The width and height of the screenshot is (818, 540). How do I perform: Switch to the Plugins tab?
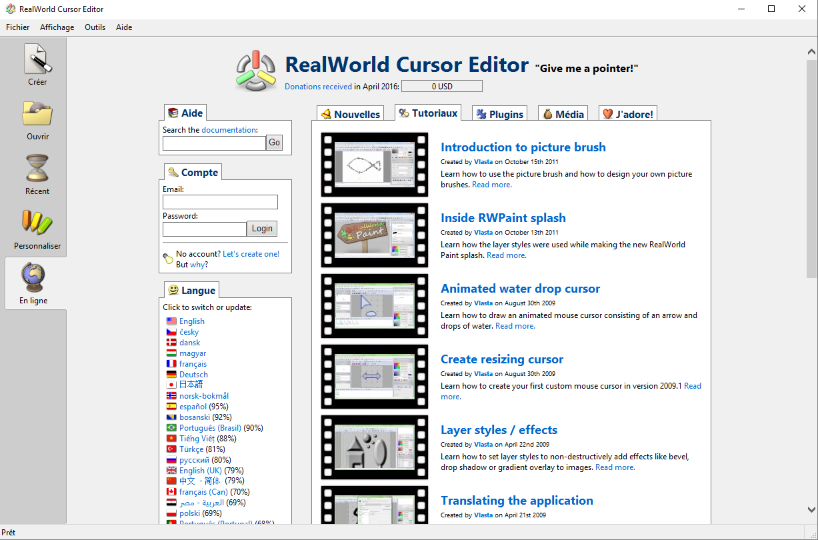(499, 113)
